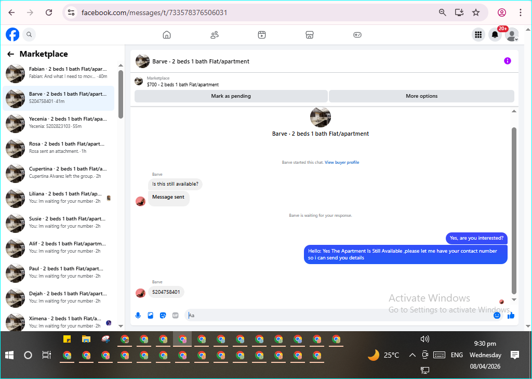Open Chrome three-dot menu
Viewport: 532px width, 379px height.
click(521, 12)
